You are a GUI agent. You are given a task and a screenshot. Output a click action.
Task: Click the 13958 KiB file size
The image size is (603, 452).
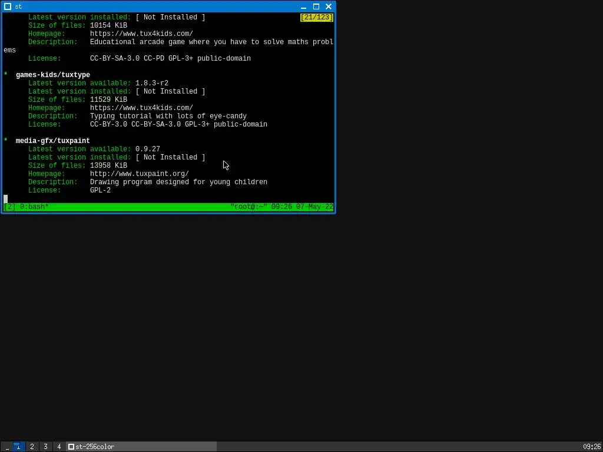108,165
